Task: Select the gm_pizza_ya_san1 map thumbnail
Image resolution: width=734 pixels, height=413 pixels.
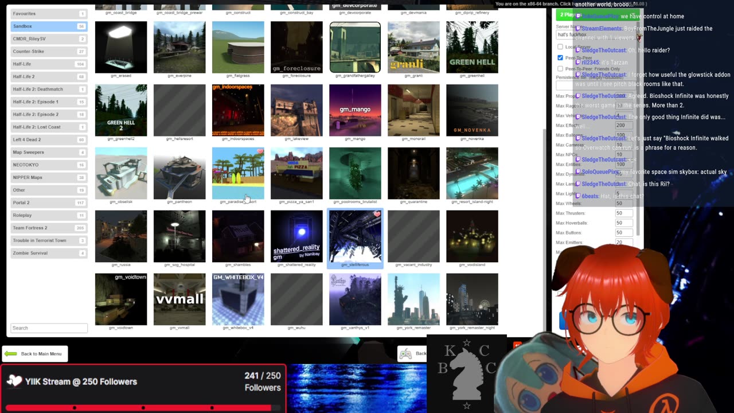Action: click(x=296, y=173)
